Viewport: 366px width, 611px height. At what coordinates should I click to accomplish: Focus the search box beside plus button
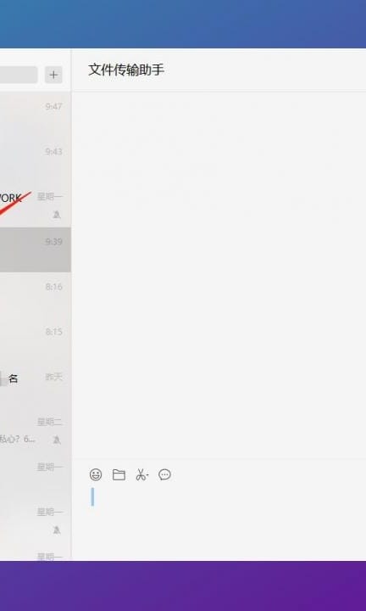(x=19, y=75)
